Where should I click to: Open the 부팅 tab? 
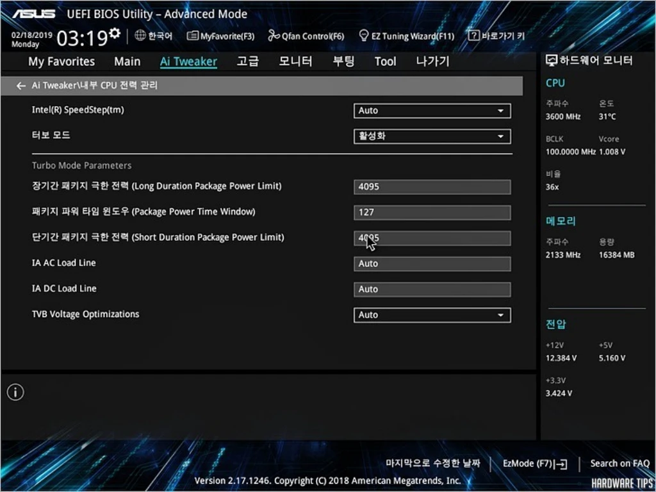343,61
